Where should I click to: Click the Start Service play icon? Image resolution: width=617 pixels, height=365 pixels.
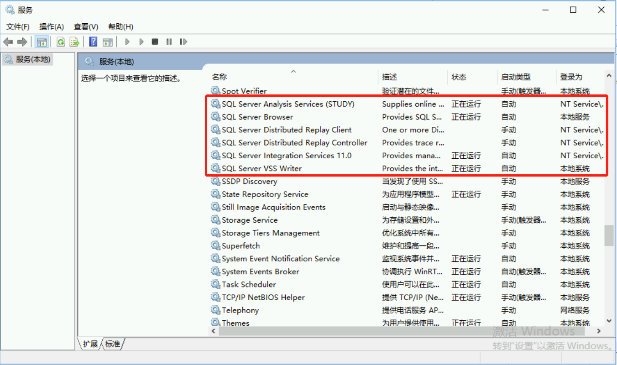[127, 42]
